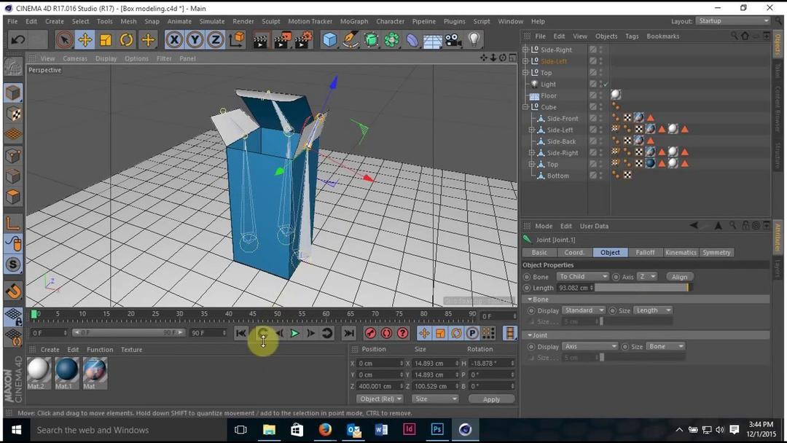
Task: Collapse the Cube hierarchy
Action: (x=525, y=107)
